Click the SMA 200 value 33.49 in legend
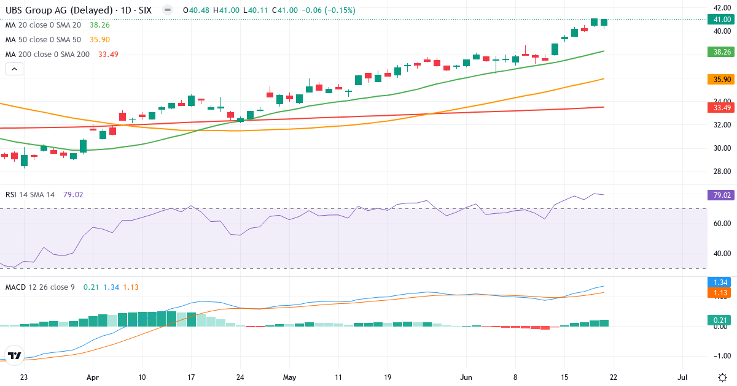The image size is (737, 386). pyautogui.click(x=108, y=55)
